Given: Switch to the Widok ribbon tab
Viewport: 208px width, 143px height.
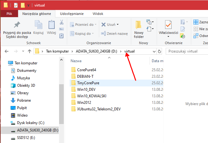Looking at the screenshot, I should 98,14.
